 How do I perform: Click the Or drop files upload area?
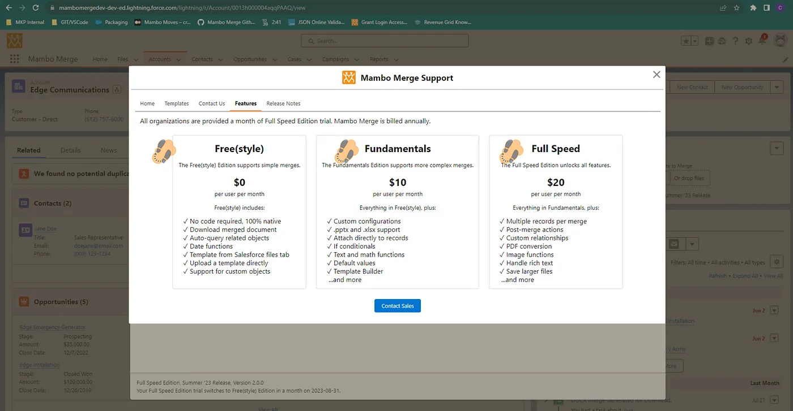click(688, 178)
